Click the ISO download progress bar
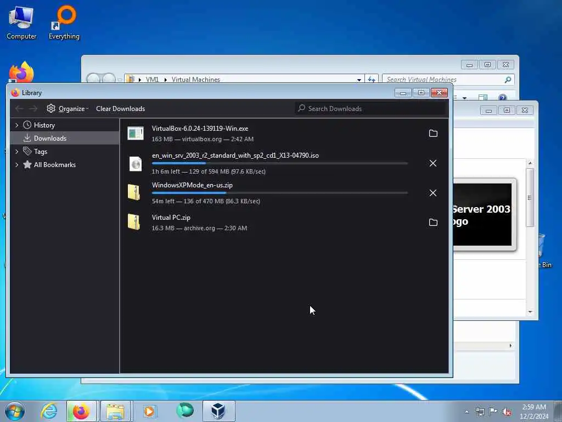The image size is (562, 422). point(280,163)
